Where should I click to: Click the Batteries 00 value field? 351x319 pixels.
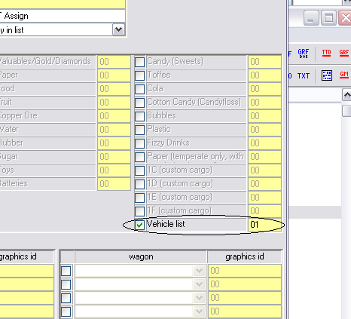coord(114,184)
